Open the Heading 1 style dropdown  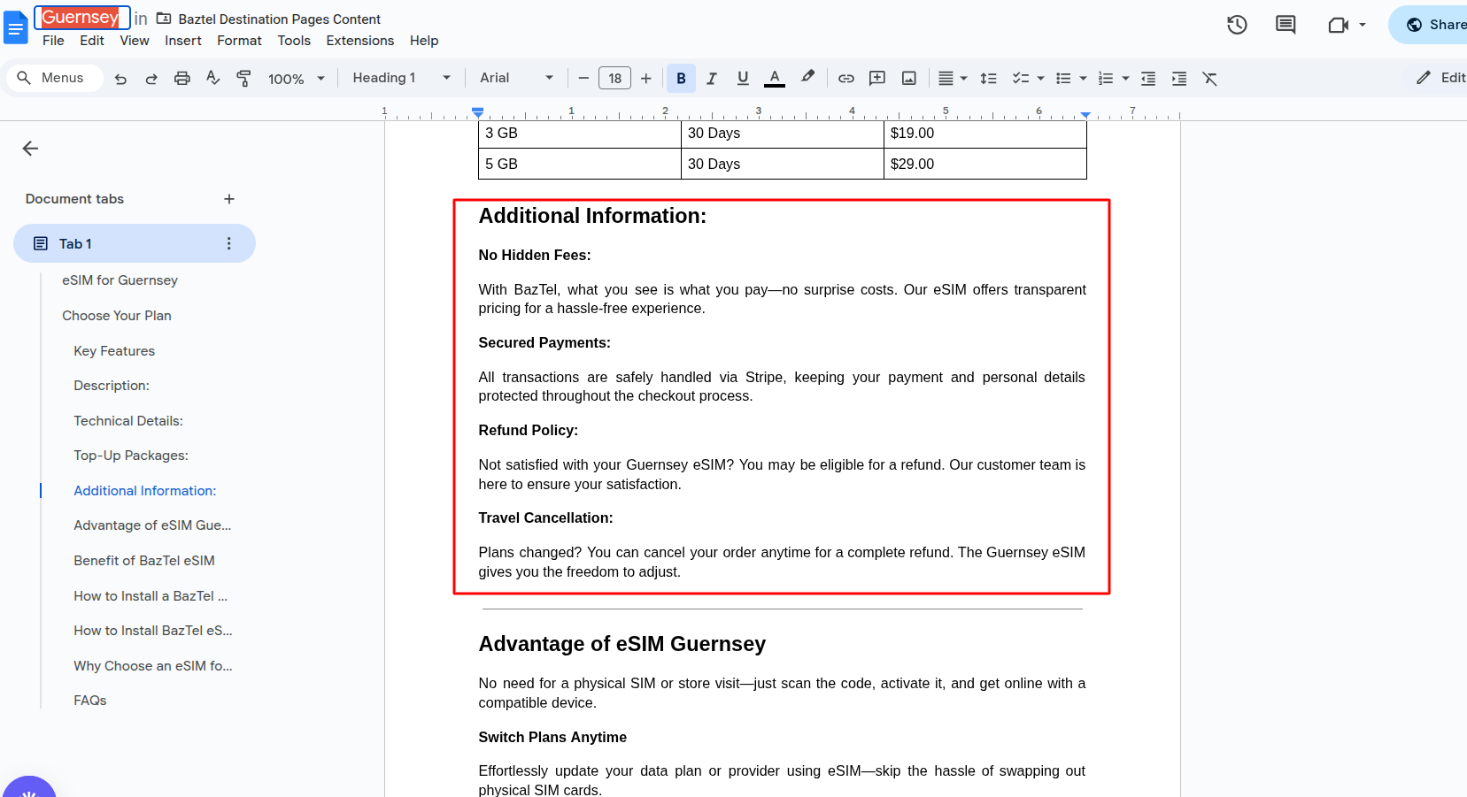tap(401, 78)
